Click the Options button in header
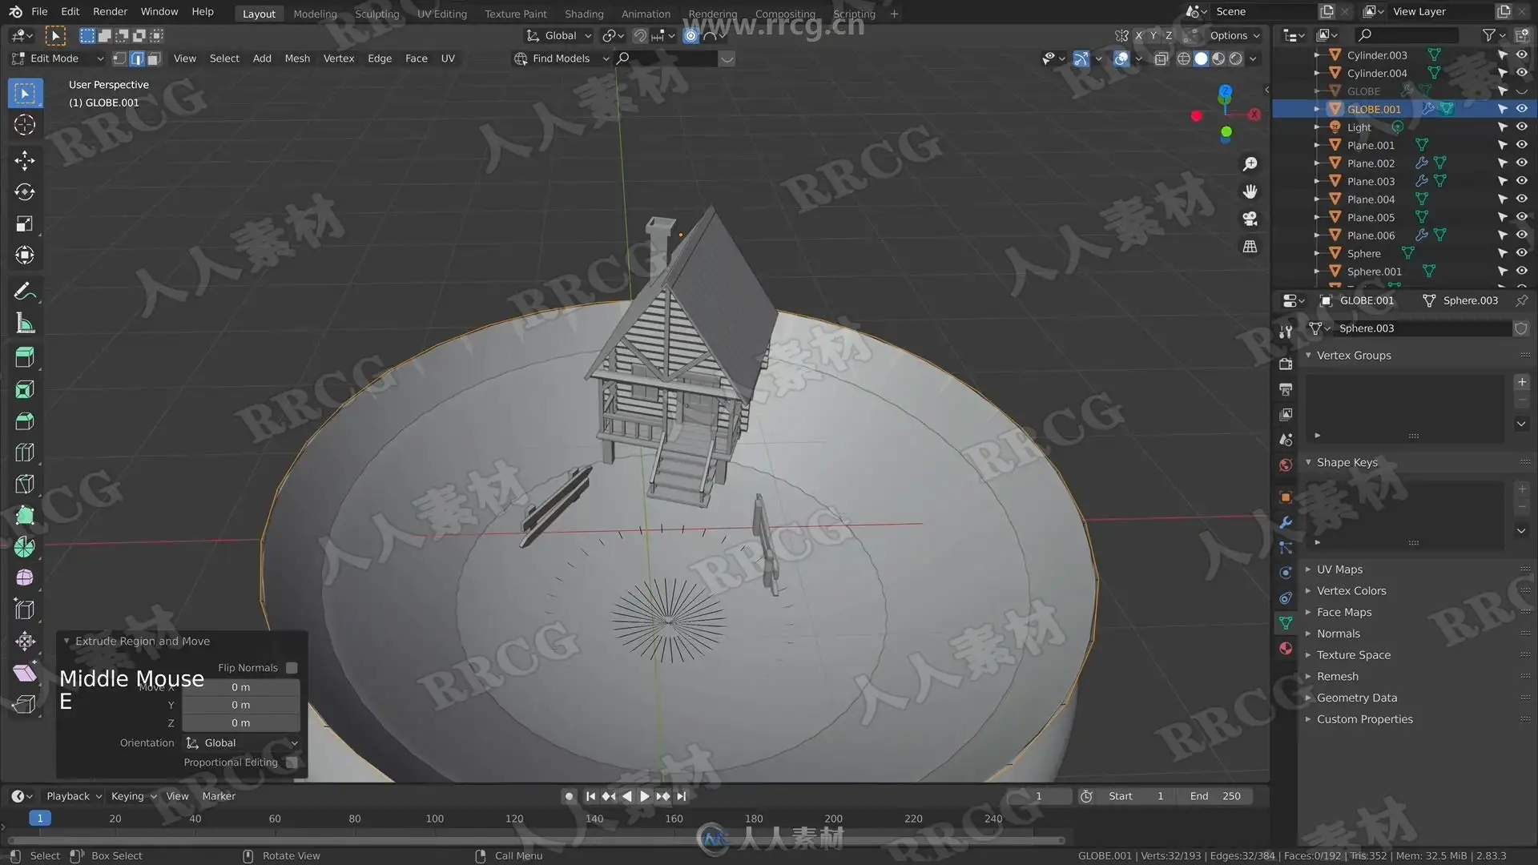The height and width of the screenshot is (865, 1538). coord(1234,35)
